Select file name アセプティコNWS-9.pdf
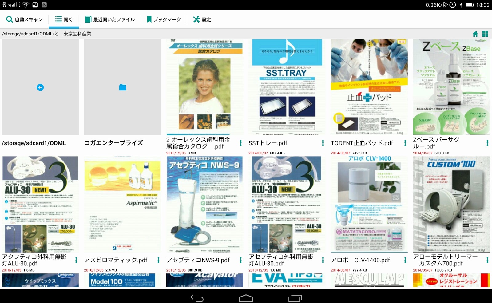Screen dimensions: 492x303 click(x=198, y=260)
